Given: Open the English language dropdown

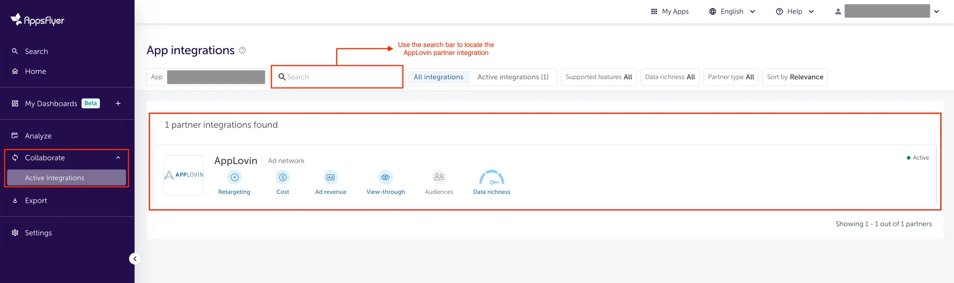Looking at the screenshot, I should pyautogui.click(x=732, y=11).
